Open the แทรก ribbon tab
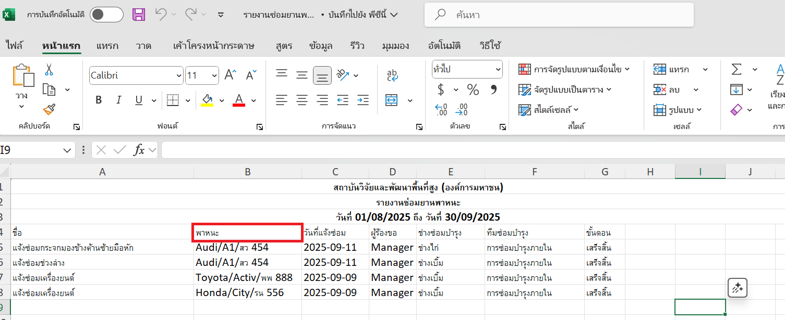 [107, 46]
